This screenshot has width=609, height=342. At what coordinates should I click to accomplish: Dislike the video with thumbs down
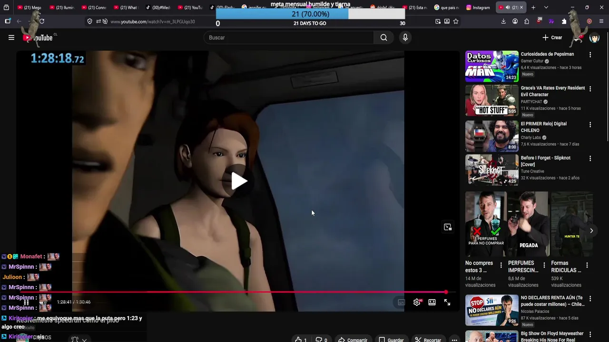coord(321,340)
